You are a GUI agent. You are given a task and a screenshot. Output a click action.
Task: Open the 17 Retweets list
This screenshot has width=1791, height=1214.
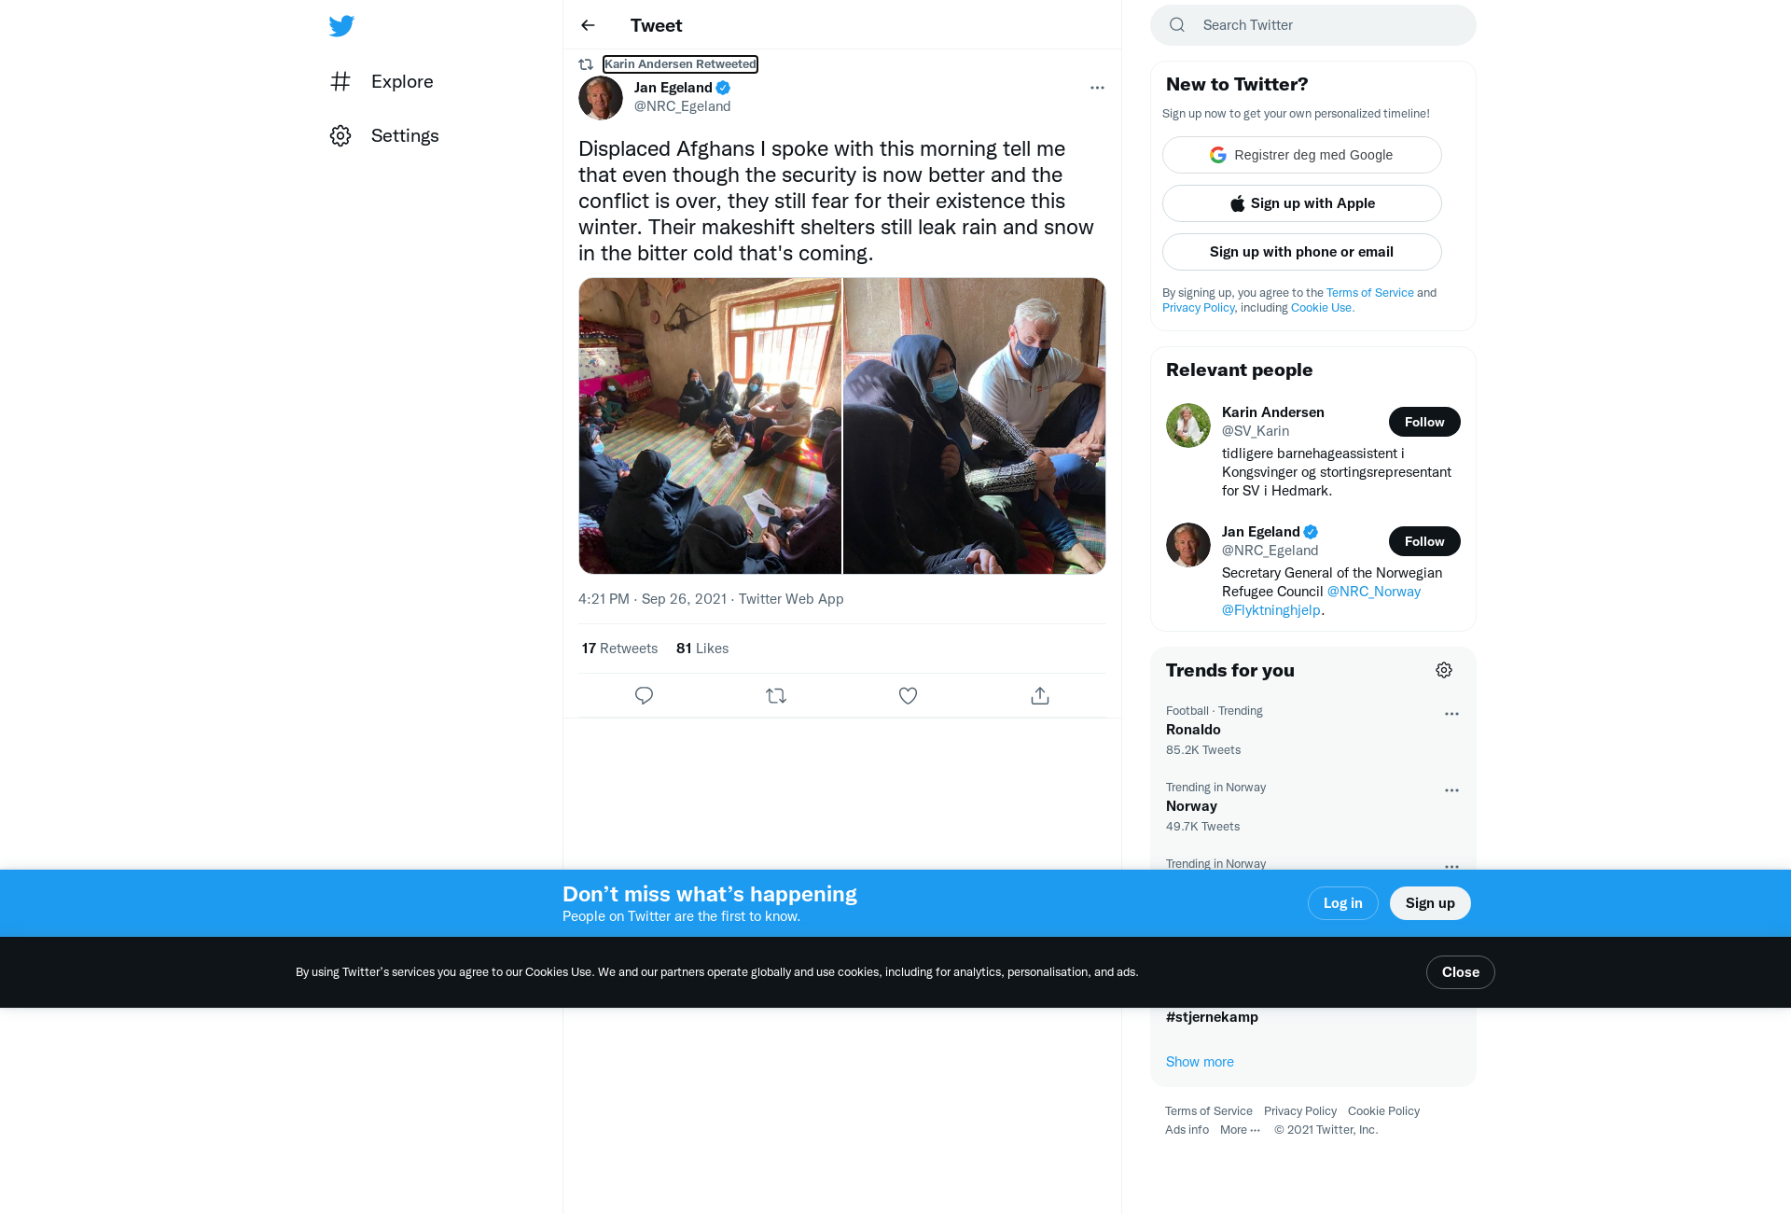619,649
